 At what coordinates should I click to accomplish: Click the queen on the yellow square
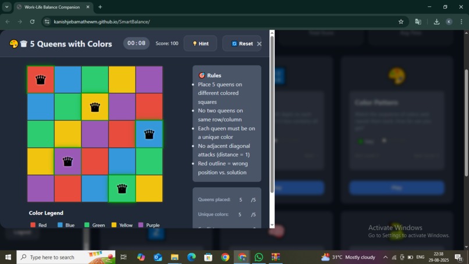click(x=95, y=107)
